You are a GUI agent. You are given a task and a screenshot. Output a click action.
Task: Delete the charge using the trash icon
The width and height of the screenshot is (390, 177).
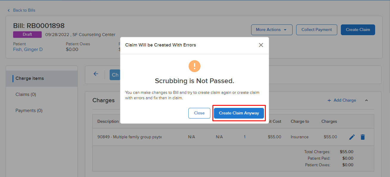[x=363, y=137]
